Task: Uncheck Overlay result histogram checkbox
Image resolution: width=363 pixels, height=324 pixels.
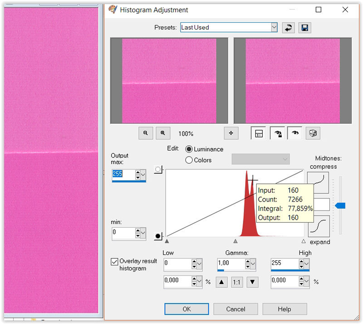Action: [114, 261]
